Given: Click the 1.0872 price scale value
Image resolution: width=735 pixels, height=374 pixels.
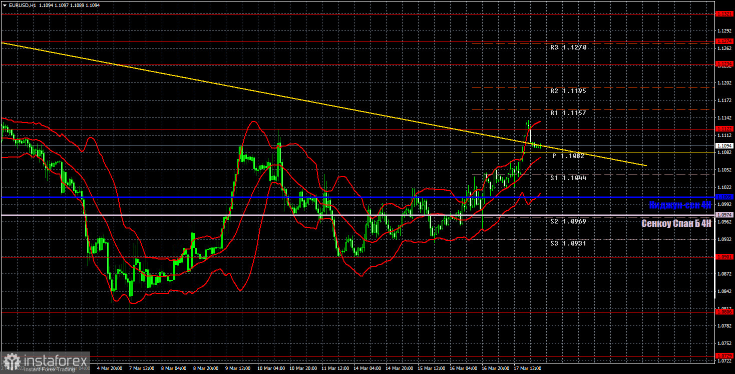Looking at the screenshot, I should pos(724,274).
